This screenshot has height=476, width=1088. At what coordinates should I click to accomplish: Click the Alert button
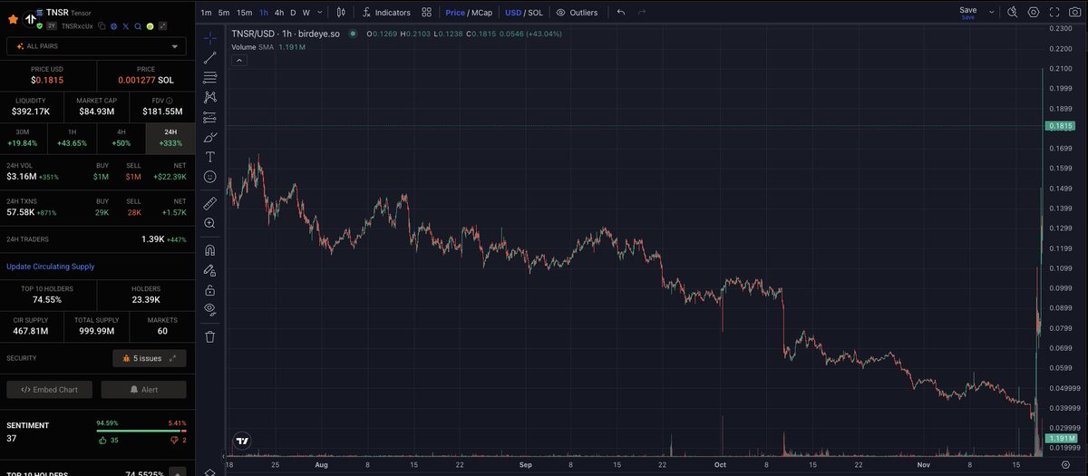(x=143, y=390)
